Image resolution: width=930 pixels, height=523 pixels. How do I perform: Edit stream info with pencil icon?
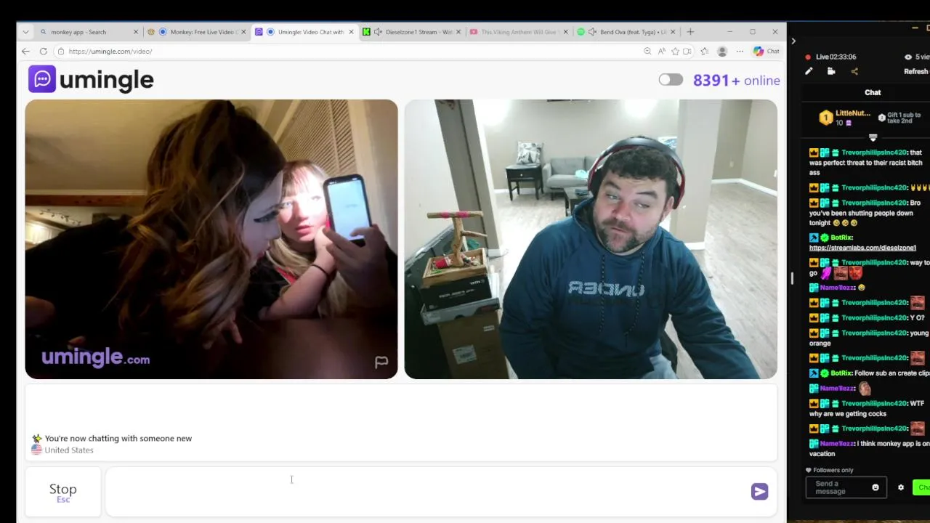coord(809,71)
